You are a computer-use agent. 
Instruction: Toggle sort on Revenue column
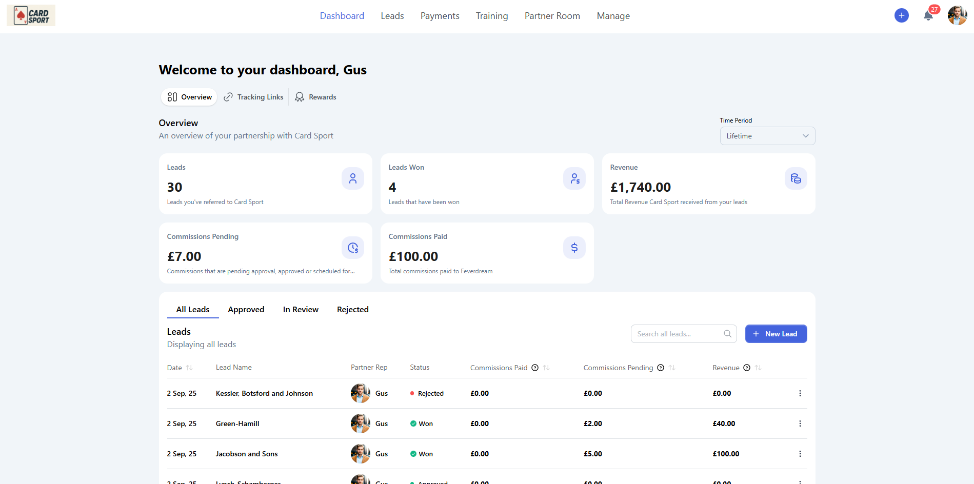point(758,368)
